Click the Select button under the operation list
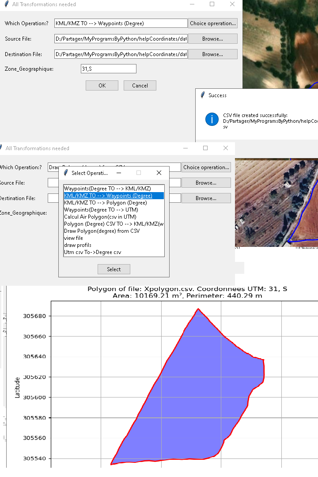 click(114, 269)
